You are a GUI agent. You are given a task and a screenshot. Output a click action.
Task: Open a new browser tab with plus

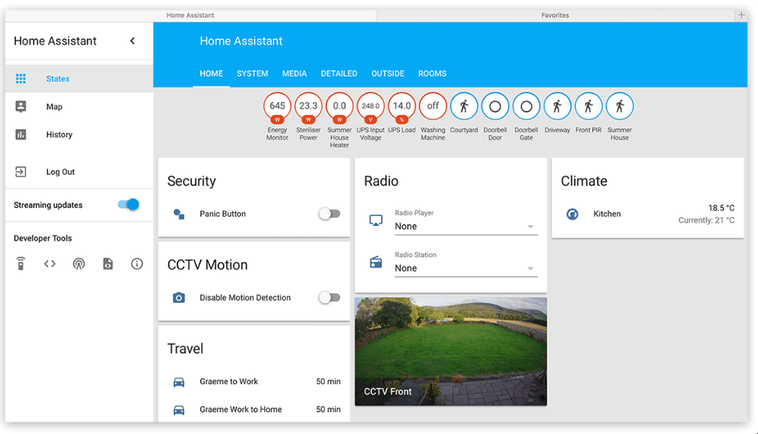click(741, 15)
